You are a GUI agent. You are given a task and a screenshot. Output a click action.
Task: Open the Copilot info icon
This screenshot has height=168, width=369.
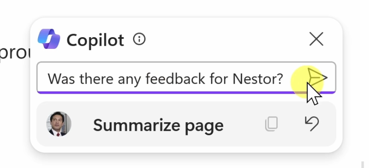coord(139,39)
